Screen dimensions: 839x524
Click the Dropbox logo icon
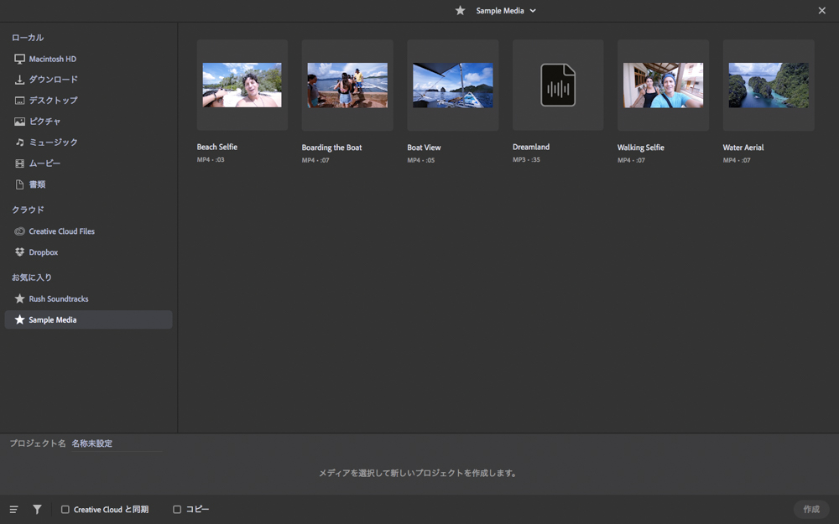20,252
